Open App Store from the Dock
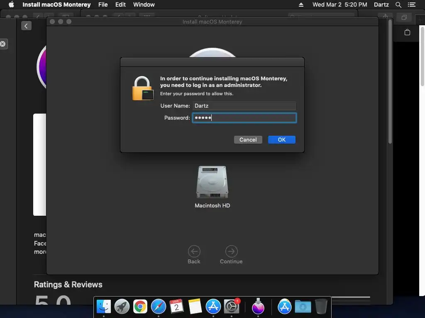 pos(213,307)
